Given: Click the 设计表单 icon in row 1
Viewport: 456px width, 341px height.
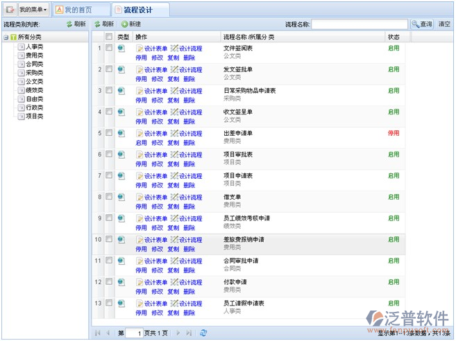Looking at the screenshot, I should point(140,49).
